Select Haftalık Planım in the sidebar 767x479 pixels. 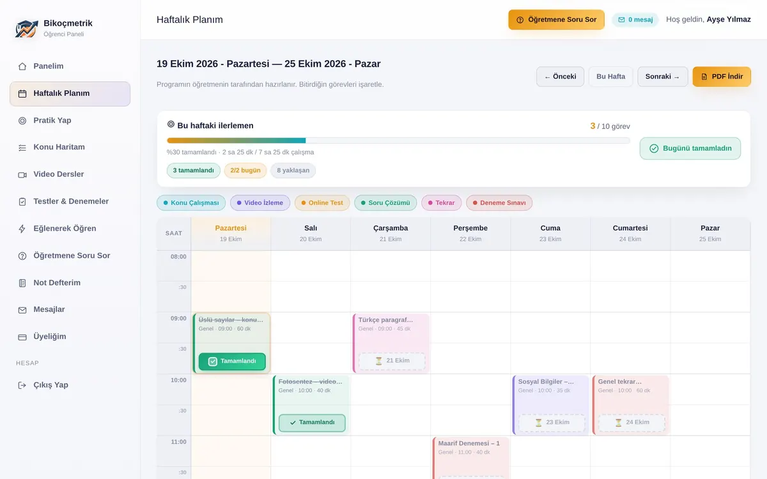pos(70,93)
